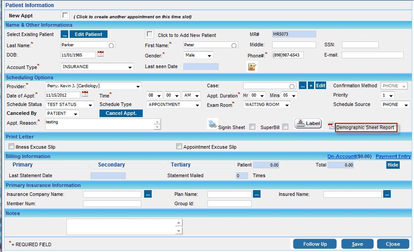Click the SignIn Sheet printer icon
Screen dimensions: 414x252
point(212,125)
